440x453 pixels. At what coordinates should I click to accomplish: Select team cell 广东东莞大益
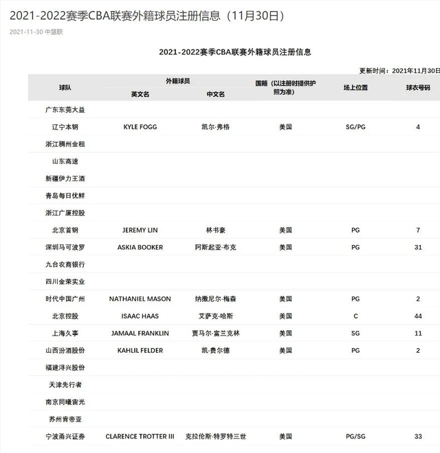tap(65, 110)
